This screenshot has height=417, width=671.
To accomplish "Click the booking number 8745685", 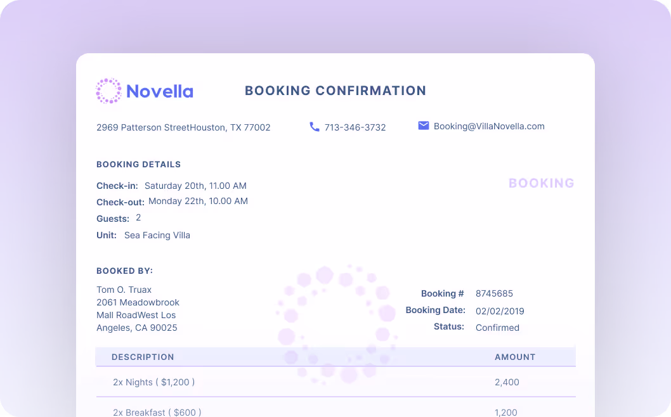I will point(494,293).
